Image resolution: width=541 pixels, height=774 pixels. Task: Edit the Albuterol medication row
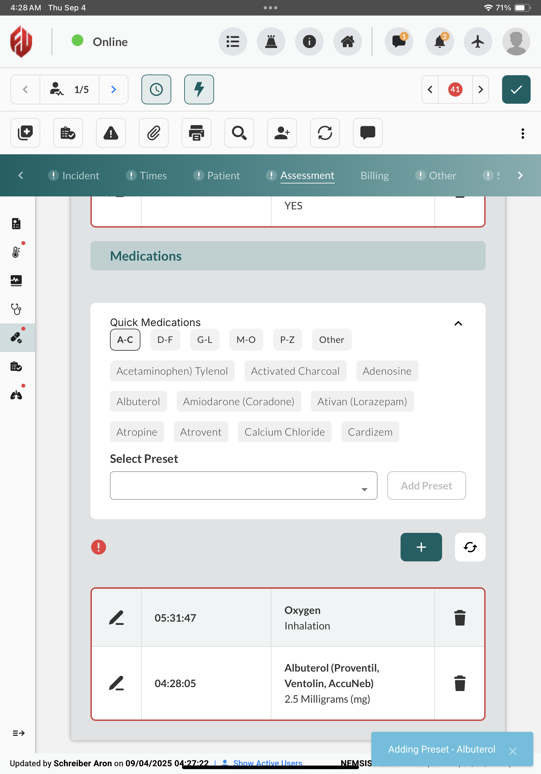click(116, 683)
